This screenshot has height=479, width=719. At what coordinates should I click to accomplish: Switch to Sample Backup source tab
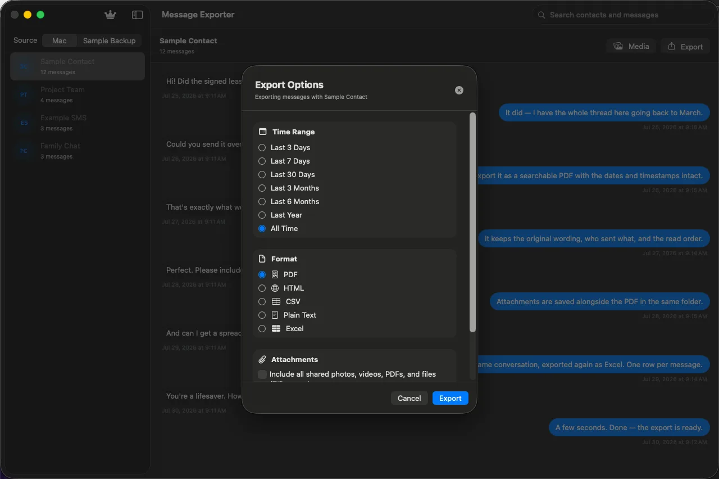pyautogui.click(x=109, y=40)
